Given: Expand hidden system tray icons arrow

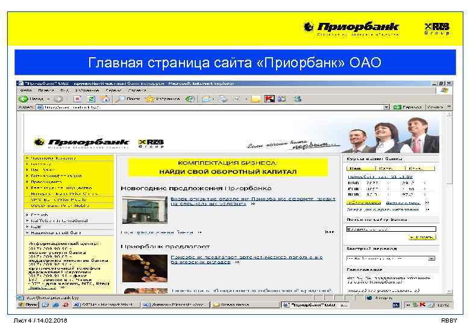Looking at the screenshot, I should [408, 305].
